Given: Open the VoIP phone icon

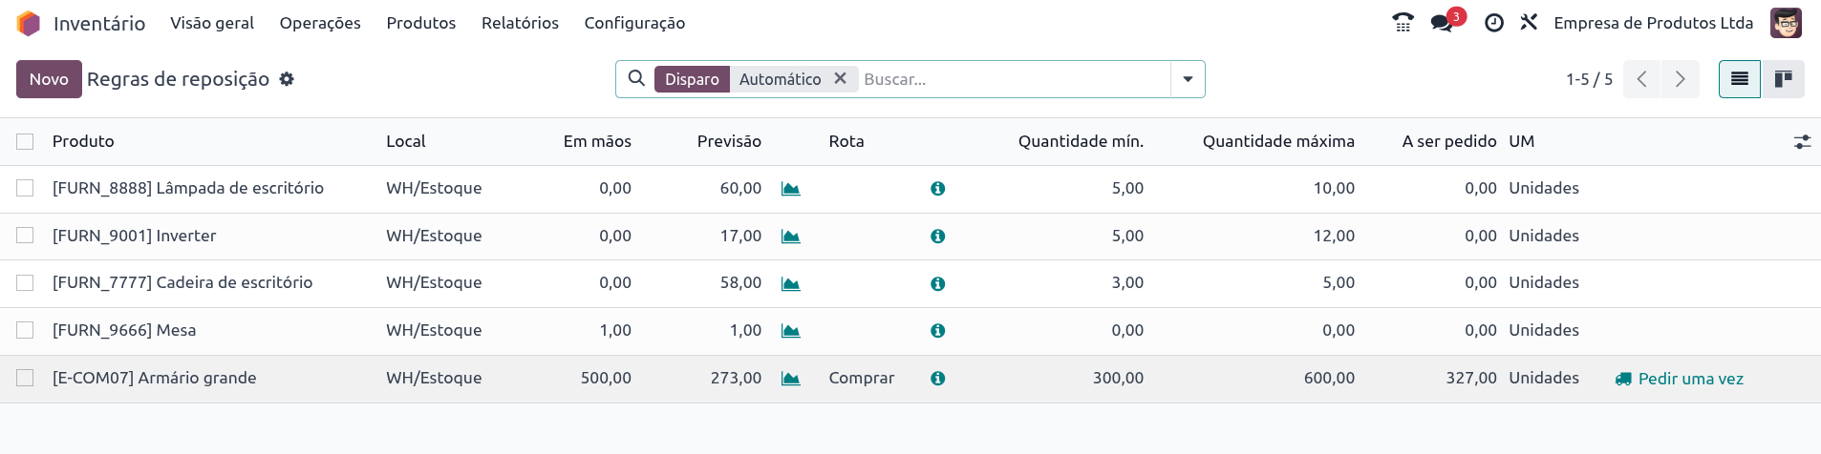Looking at the screenshot, I should tap(1403, 23).
